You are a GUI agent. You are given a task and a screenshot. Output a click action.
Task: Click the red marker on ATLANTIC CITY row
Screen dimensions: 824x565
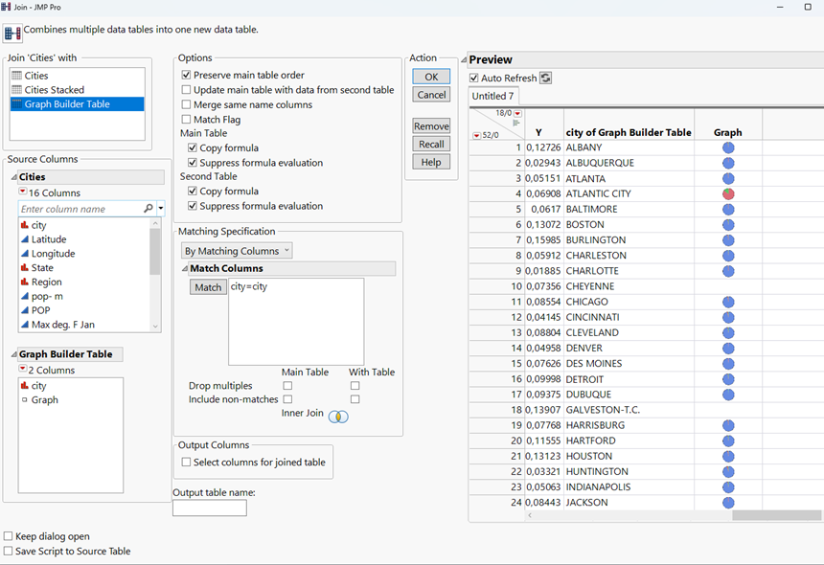tap(728, 193)
